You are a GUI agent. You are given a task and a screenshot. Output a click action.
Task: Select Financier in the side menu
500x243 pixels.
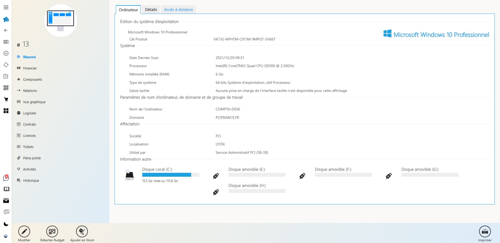point(30,68)
